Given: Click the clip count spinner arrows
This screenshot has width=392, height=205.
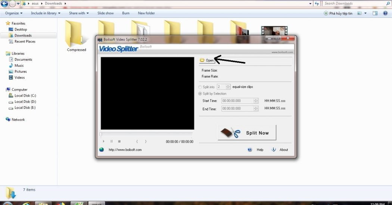Looking at the screenshot, I should pos(228,86).
